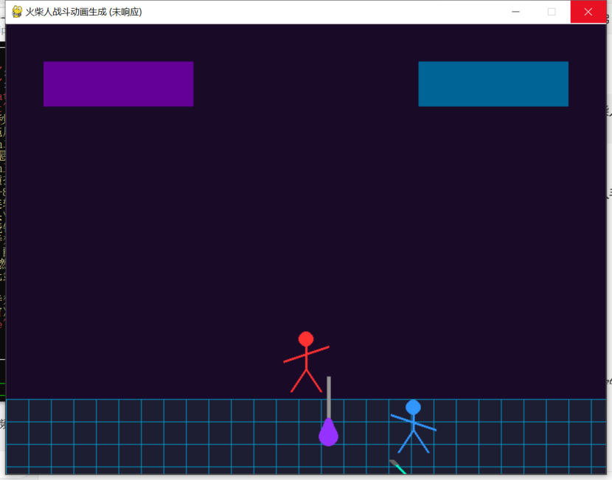Click the gray staff handle
The image size is (612, 480).
[329, 397]
